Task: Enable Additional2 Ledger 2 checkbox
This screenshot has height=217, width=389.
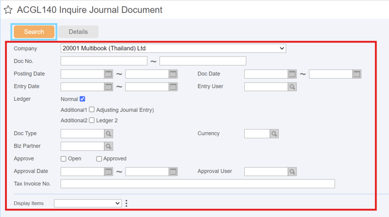Action: pyautogui.click(x=92, y=120)
